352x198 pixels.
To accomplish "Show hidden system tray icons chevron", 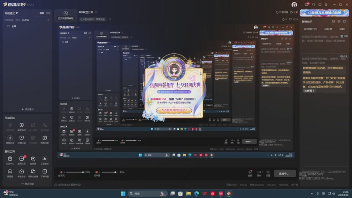I will click(x=312, y=194).
